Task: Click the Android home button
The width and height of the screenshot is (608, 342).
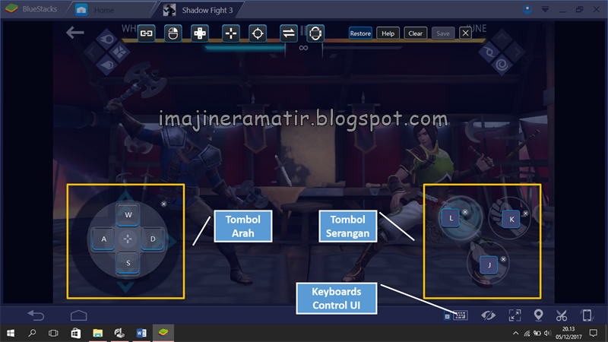Action: click(79, 315)
